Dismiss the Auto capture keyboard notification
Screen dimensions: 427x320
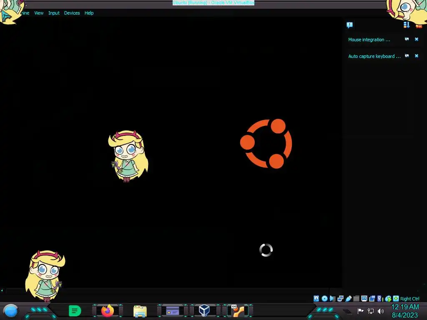coord(417,56)
